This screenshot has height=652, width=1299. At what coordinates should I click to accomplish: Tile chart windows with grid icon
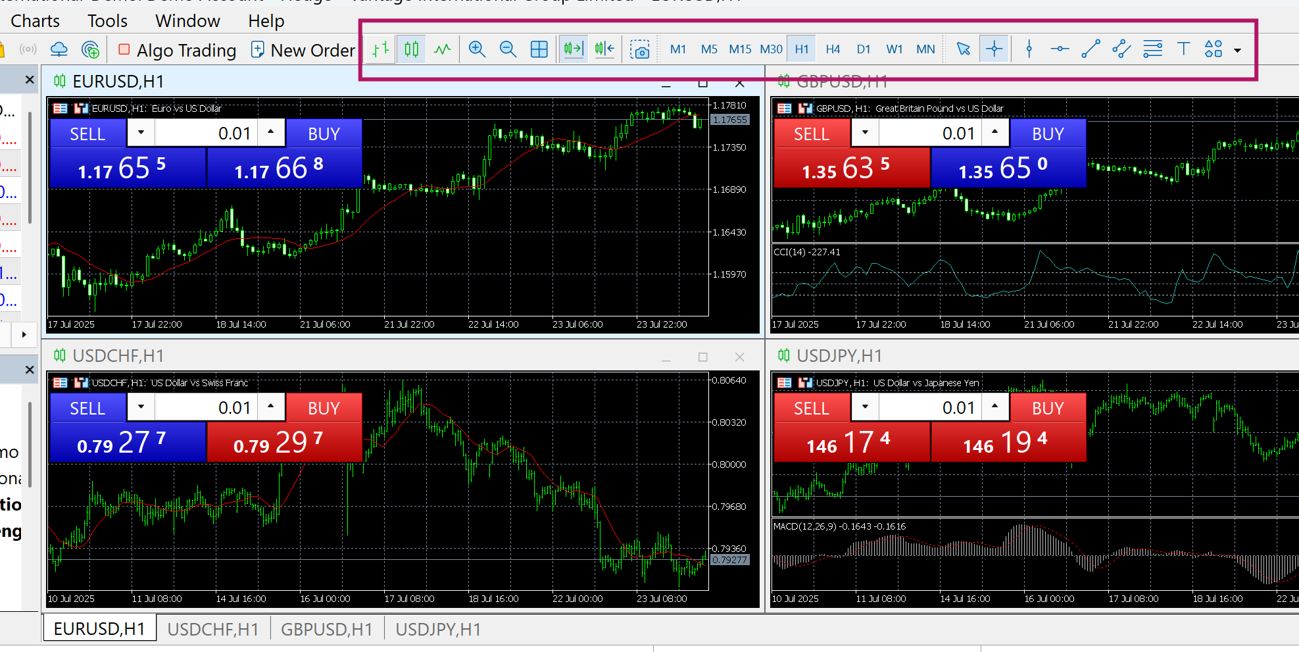tap(539, 49)
